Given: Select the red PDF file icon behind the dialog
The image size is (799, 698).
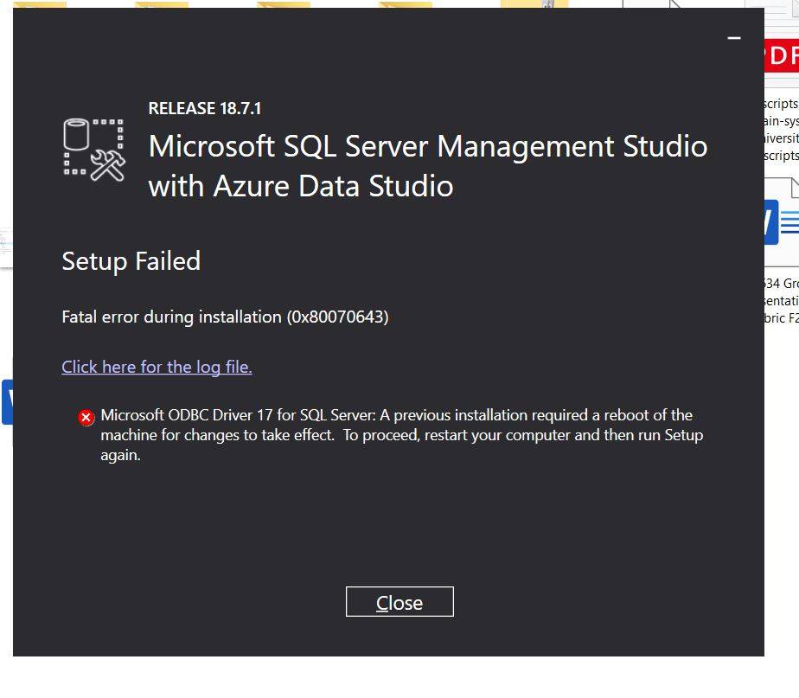Looking at the screenshot, I should 782,55.
